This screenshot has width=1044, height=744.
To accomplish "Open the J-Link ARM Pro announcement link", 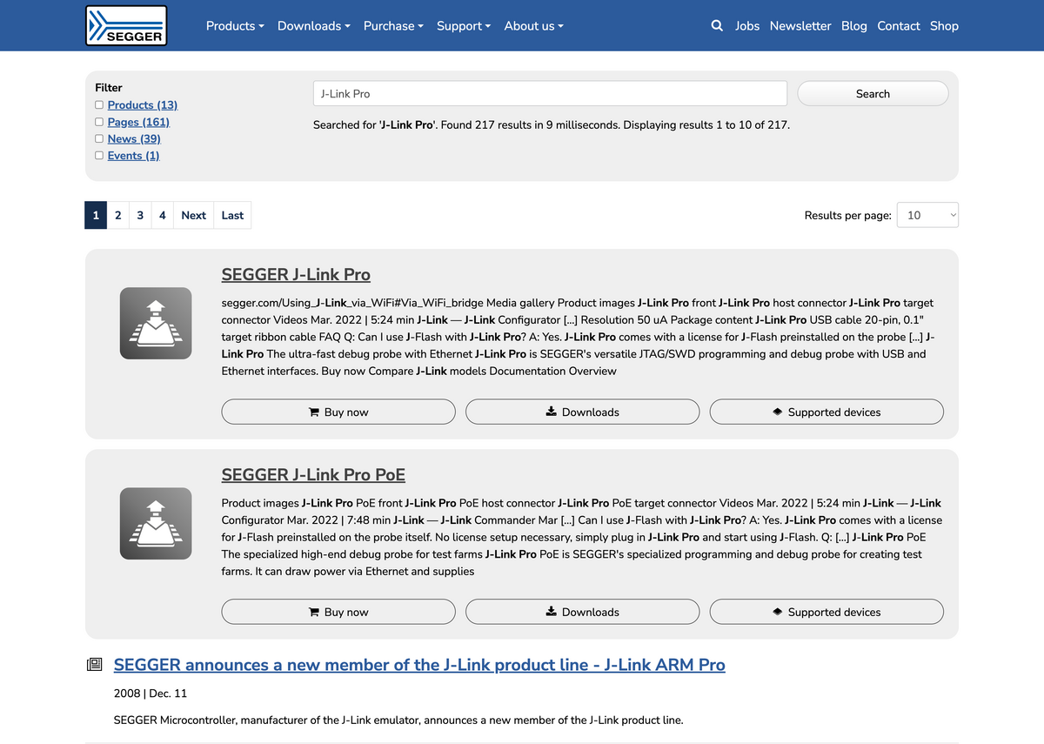I will click(419, 665).
